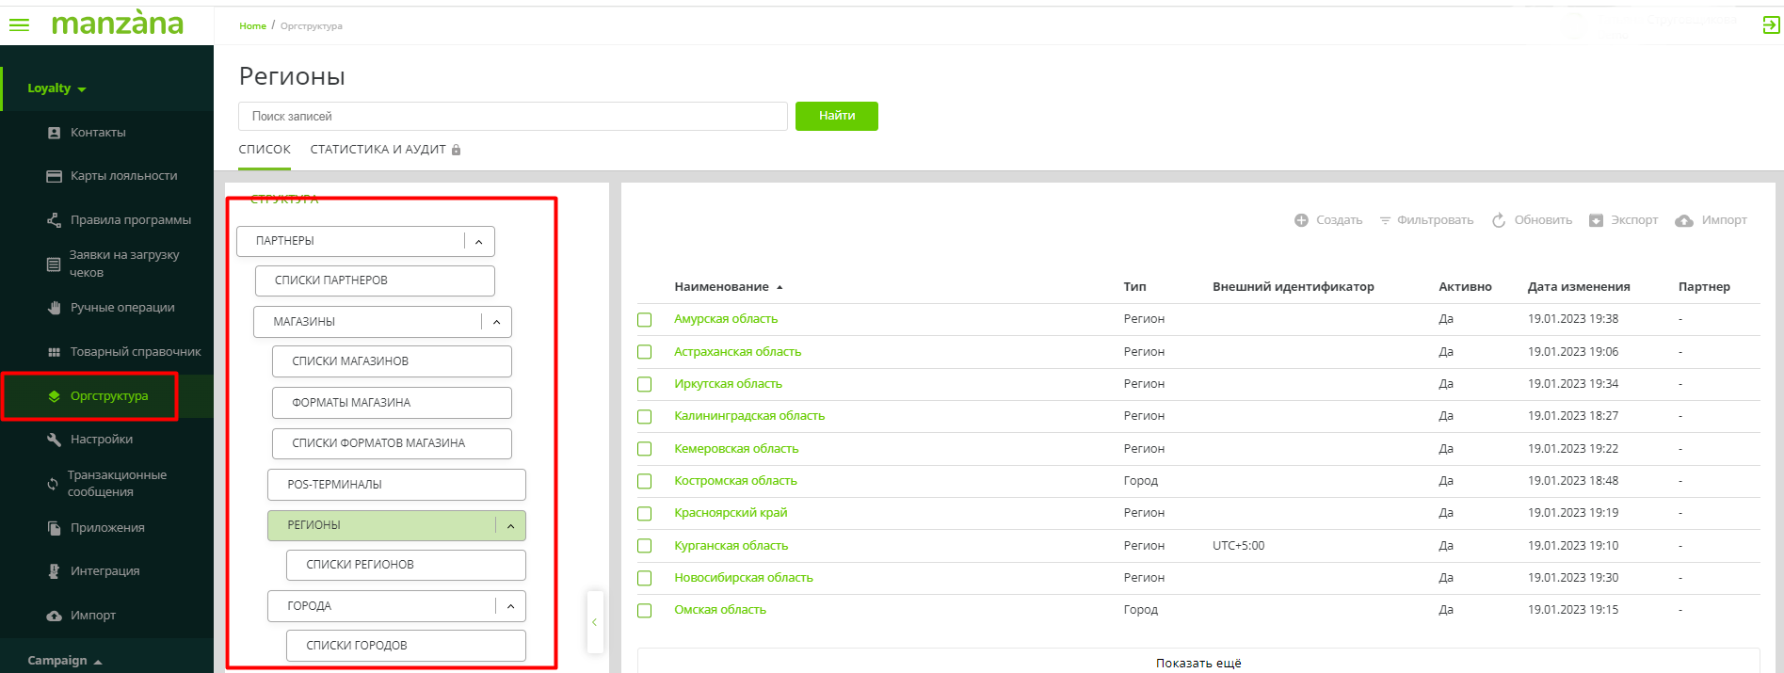
Task: Click the Импорт cloud icon in toolbar
Action: [x=1684, y=220]
